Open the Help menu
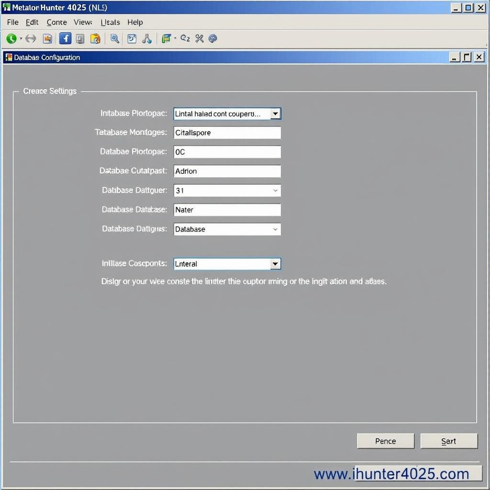Screen dimensions: 490x490 [135, 22]
